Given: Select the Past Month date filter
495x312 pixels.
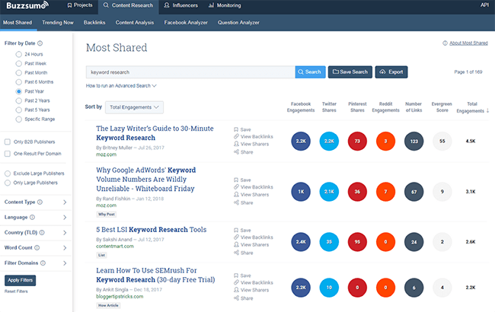Looking at the screenshot, I should click(x=18, y=73).
